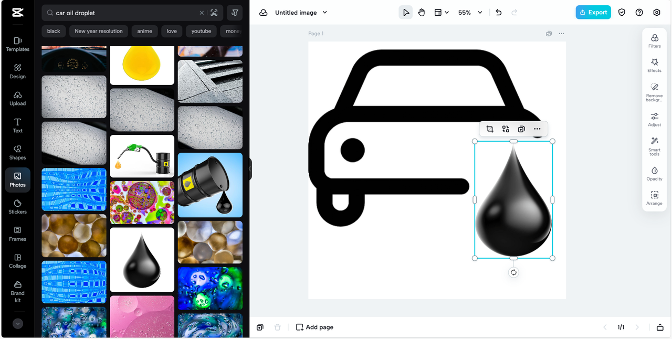Pick the black droplet photo thumbnail
Image resolution: width=672 pixels, height=339 pixels.
click(x=142, y=260)
